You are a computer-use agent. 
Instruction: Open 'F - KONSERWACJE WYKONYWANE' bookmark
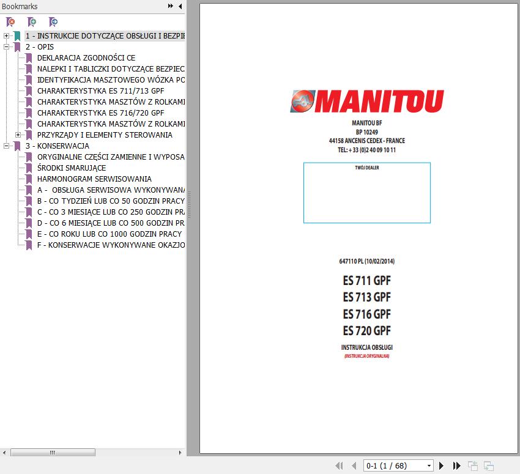pyautogui.click(x=111, y=245)
